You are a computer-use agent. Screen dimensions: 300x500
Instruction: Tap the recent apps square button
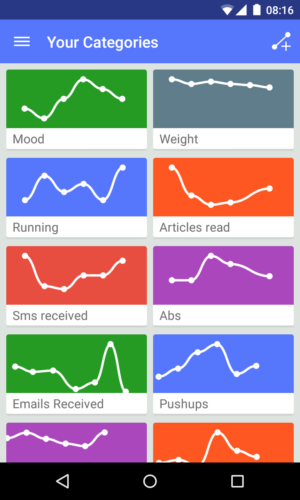point(237,481)
